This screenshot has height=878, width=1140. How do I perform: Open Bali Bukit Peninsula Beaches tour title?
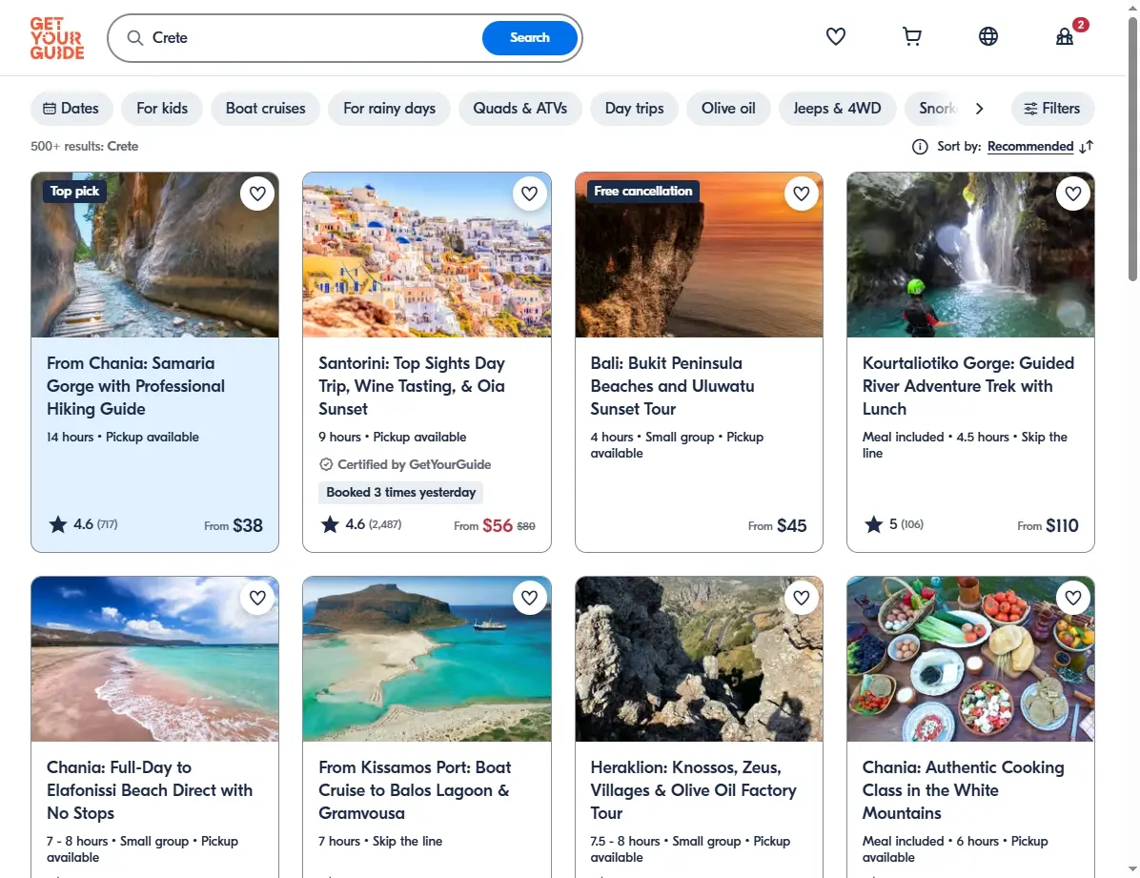tap(673, 386)
